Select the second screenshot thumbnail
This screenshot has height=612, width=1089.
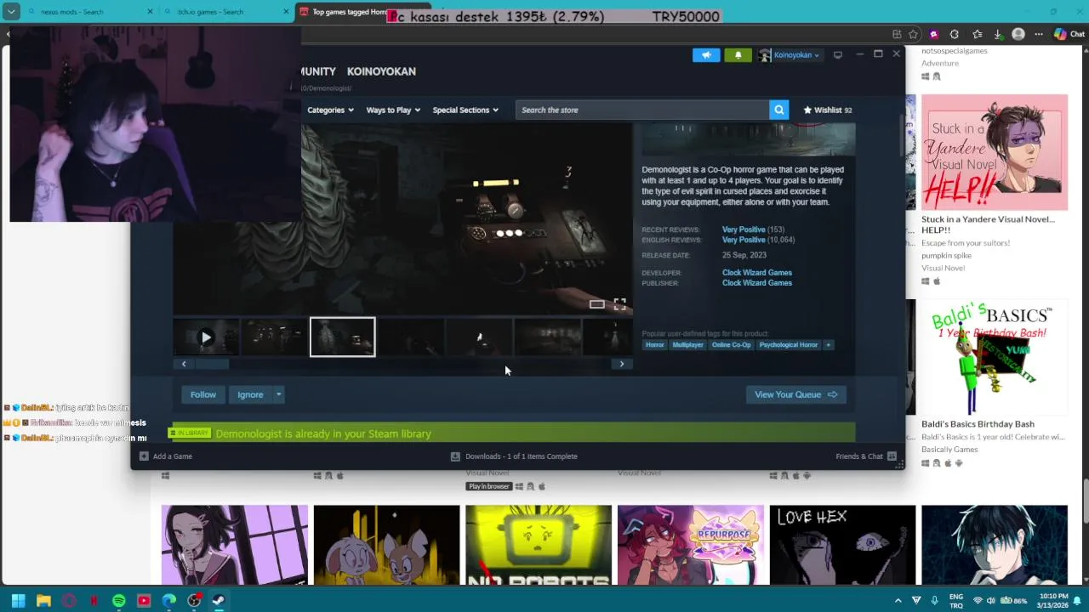[274, 337]
